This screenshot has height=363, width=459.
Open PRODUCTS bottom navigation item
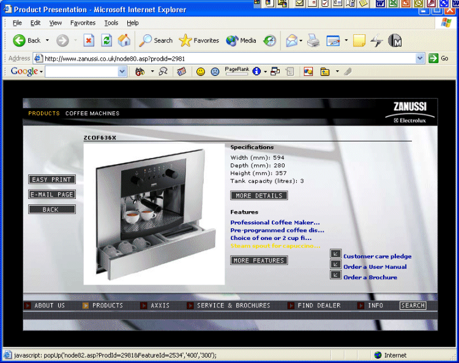pyautogui.click(x=108, y=305)
